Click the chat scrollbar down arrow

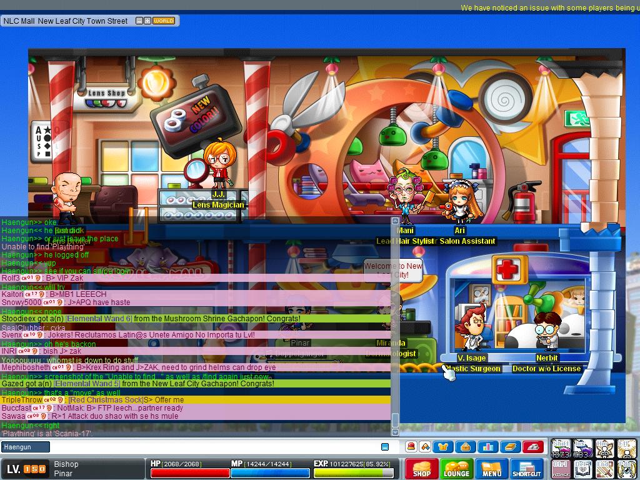click(x=395, y=432)
